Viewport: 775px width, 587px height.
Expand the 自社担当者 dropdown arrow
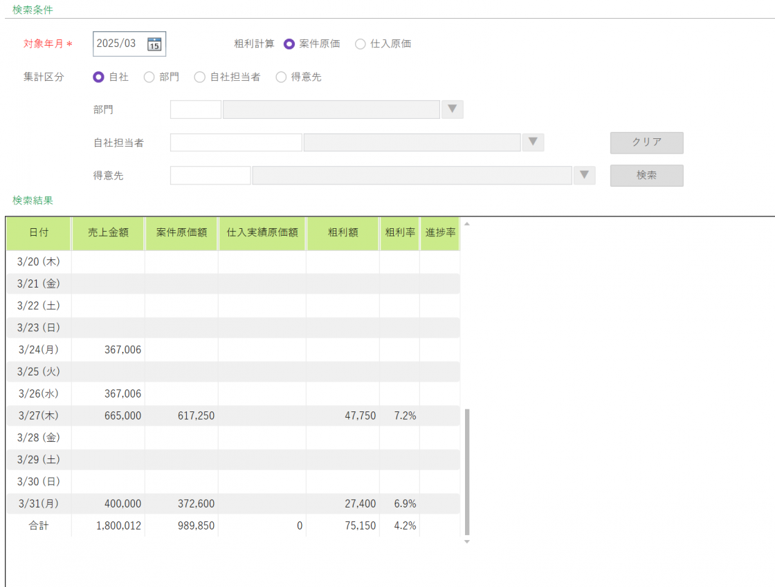(533, 142)
